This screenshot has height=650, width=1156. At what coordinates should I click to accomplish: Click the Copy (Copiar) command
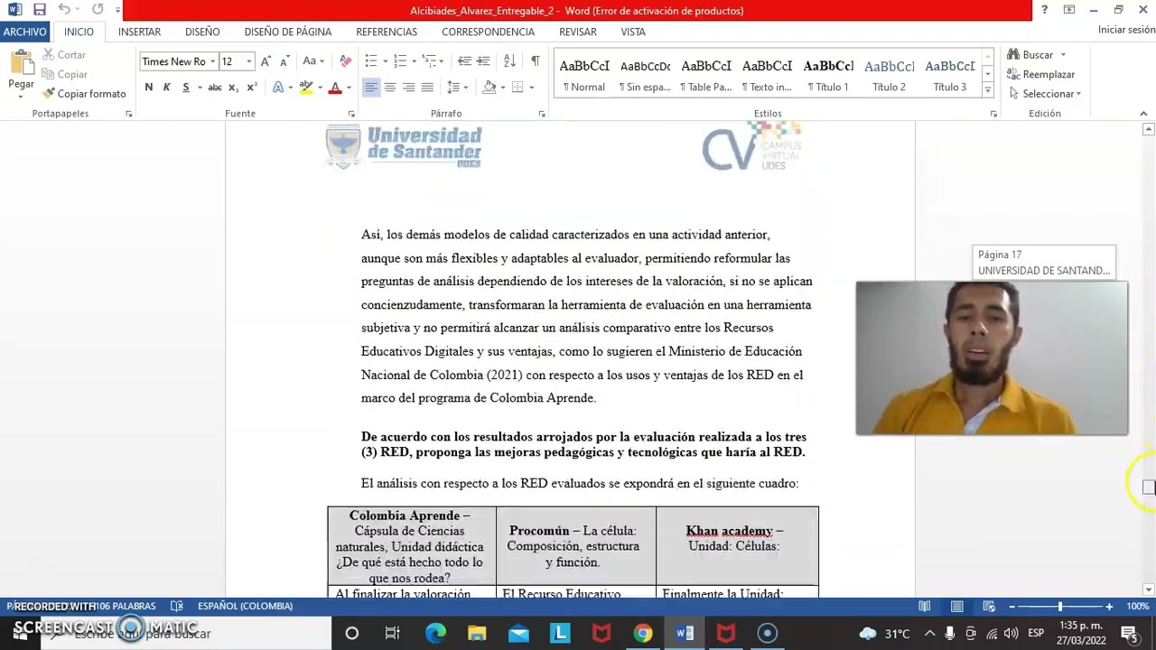[65, 74]
